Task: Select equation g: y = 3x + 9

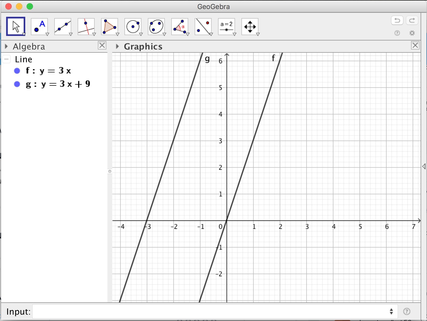Action: pyautogui.click(x=58, y=84)
